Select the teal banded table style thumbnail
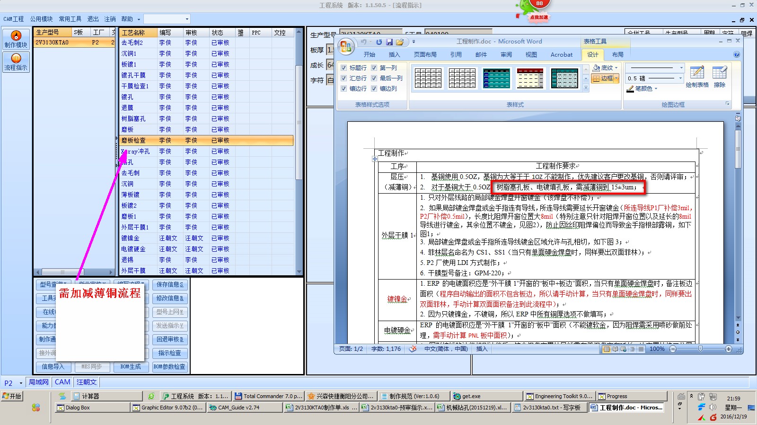The width and height of the screenshot is (757, 425). [496, 78]
